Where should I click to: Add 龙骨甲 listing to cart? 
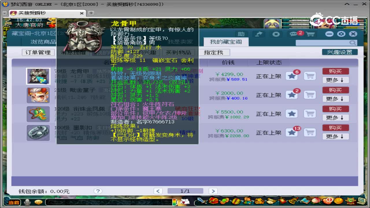[x=310, y=76]
